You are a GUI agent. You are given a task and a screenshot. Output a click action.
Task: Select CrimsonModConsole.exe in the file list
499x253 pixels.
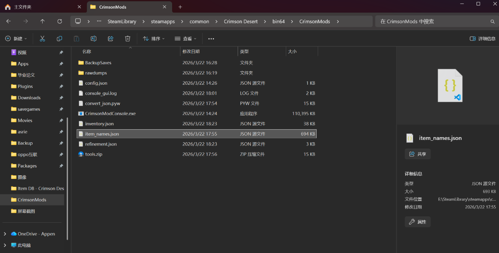point(110,113)
